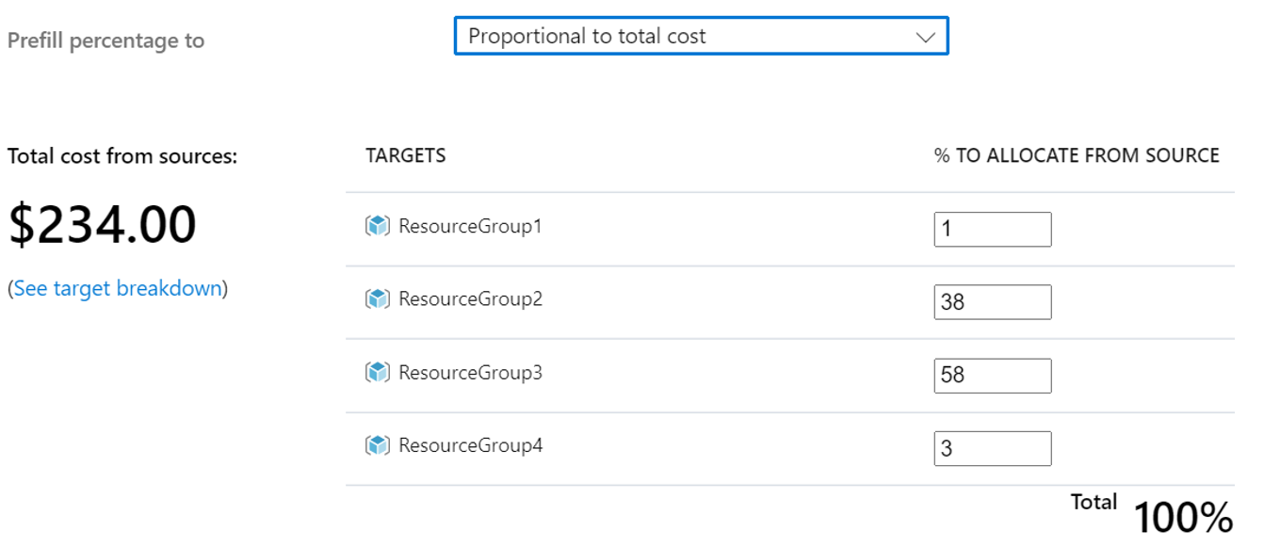Select the ResourceGroup1 target name
The width and height of the screenshot is (1264, 547).
click(470, 227)
